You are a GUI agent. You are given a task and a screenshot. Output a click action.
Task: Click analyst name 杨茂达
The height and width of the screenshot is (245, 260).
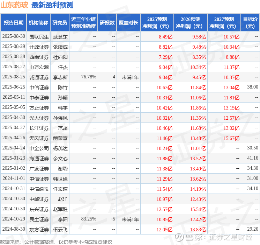(60, 148)
